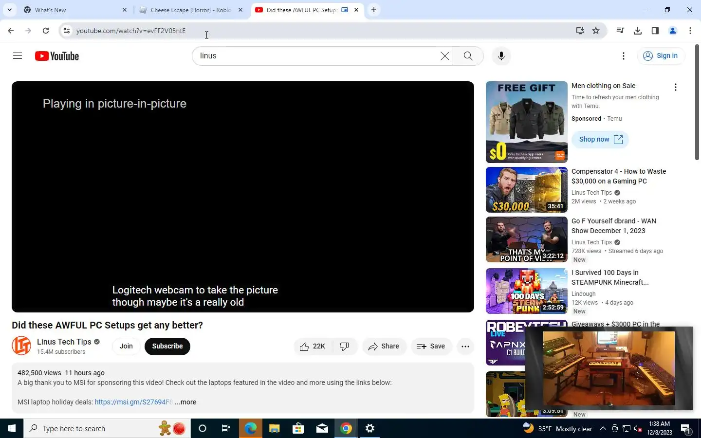
Task: Dislike the video with thumbs down
Action: (345, 347)
